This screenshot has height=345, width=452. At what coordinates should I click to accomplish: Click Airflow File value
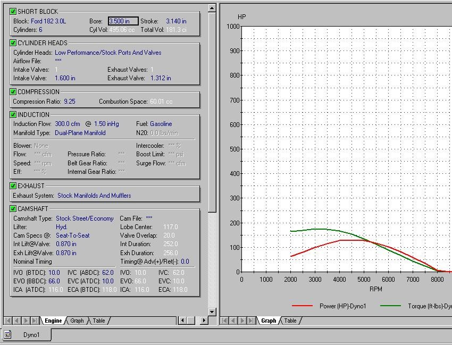58,61
